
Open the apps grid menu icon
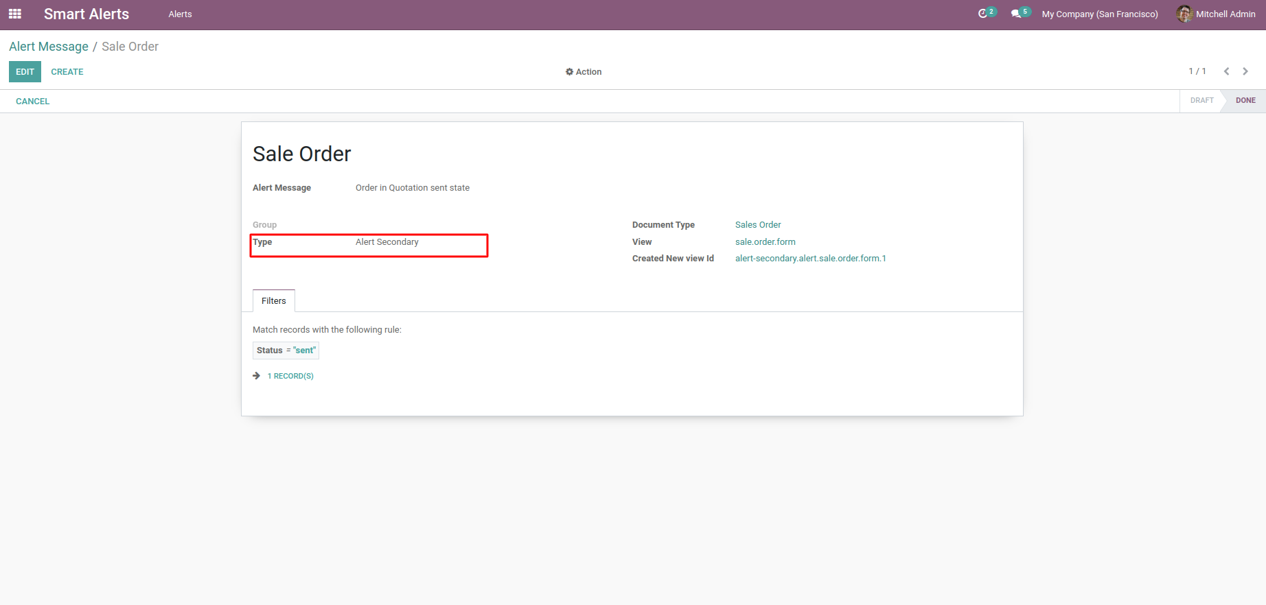point(15,14)
